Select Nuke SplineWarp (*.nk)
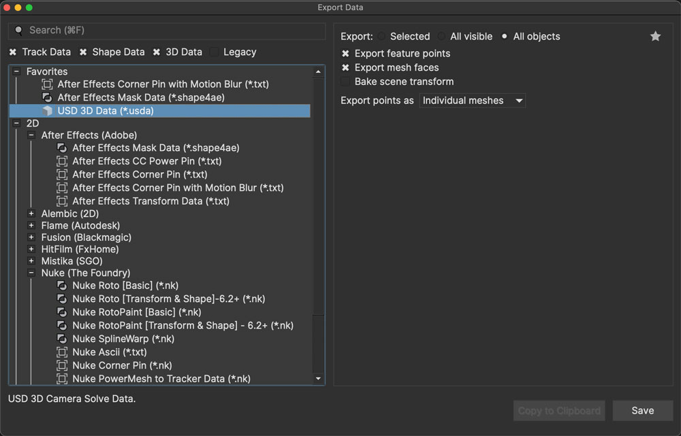 tap(123, 339)
